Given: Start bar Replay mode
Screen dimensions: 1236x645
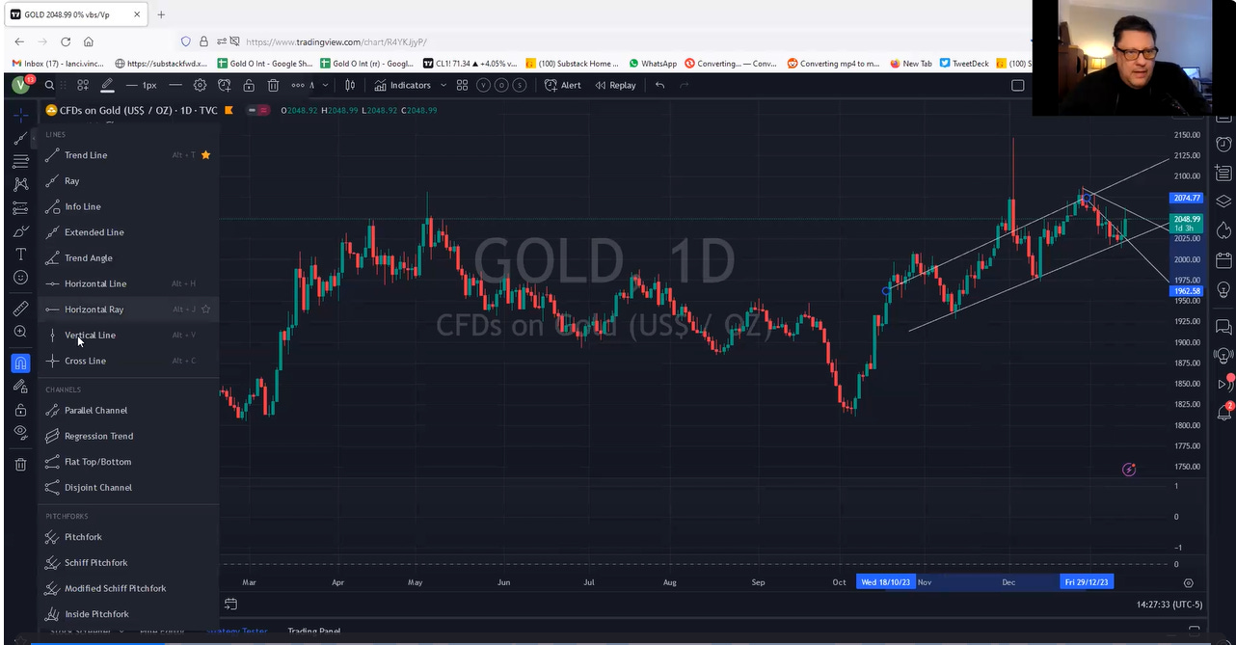Looking at the screenshot, I should pos(615,85).
